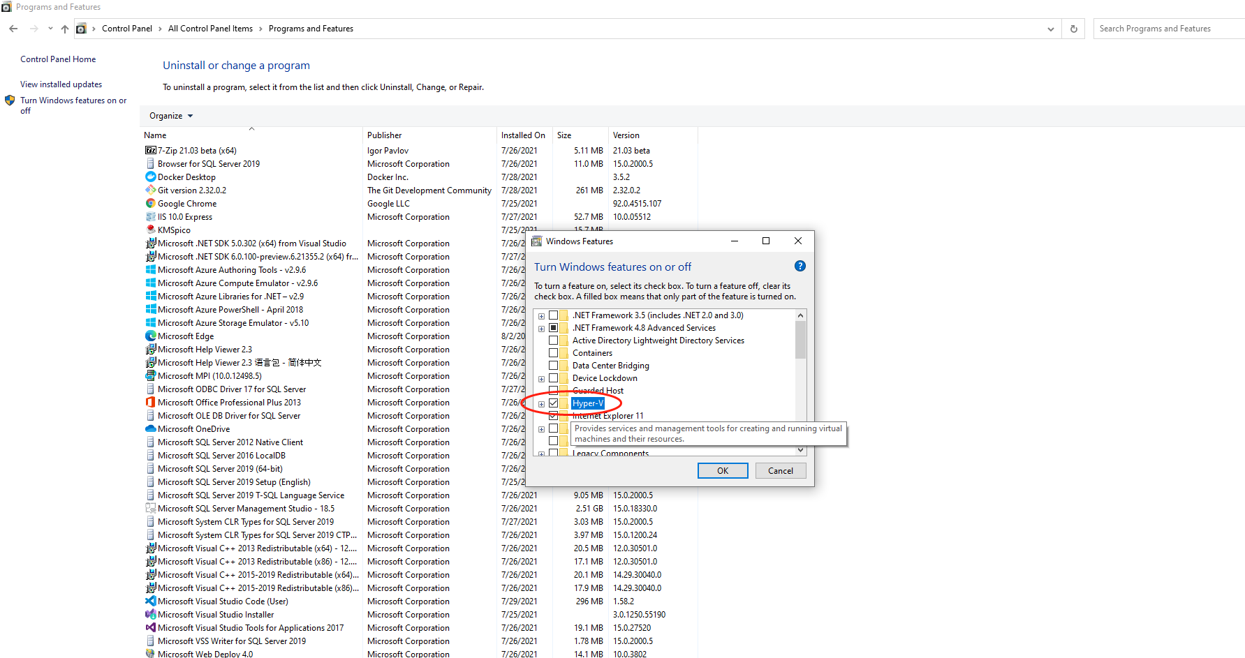Sort the list by Name column
The image size is (1245, 658).
(251, 135)
